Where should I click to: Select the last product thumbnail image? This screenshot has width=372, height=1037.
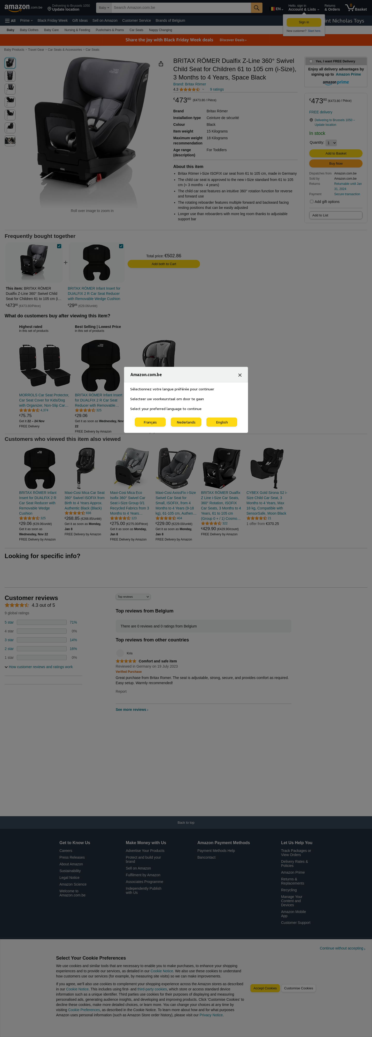pos(10,141)
